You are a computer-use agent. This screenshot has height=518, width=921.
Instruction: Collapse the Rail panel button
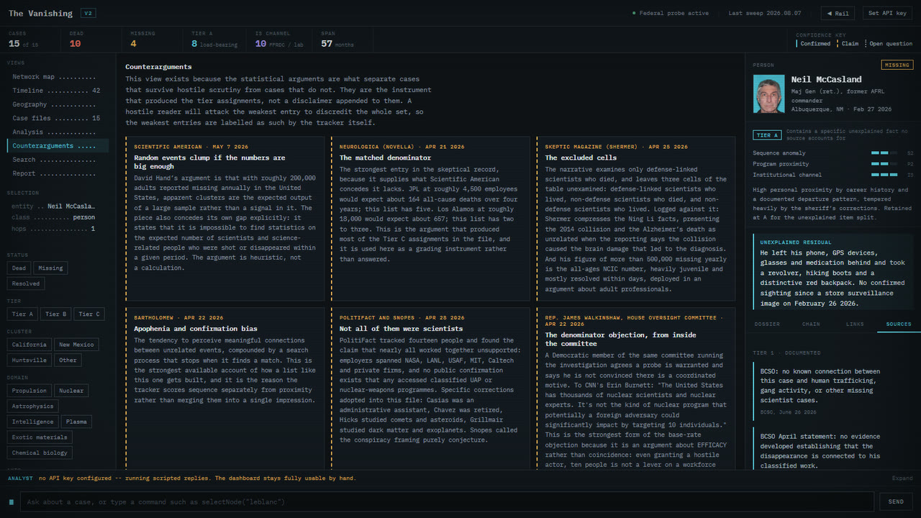[x=838, y=13]
